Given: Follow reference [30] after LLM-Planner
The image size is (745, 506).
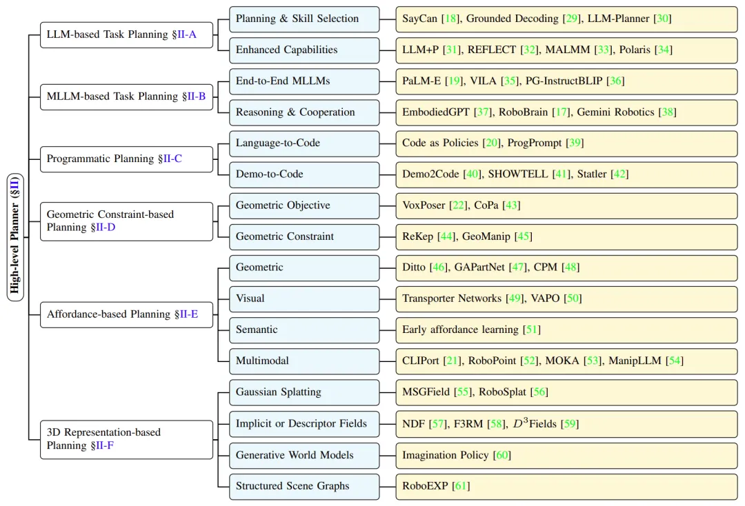Looking at the screenshot, I should pyautogui.click(x=662, y=19).
